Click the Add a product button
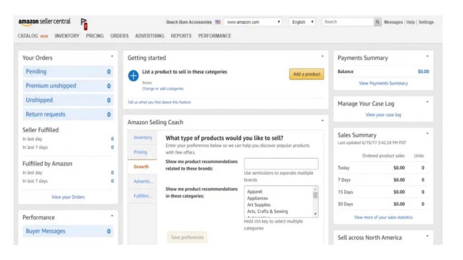Viewport: 463px width, 260px height. click(x=307, y=74)
